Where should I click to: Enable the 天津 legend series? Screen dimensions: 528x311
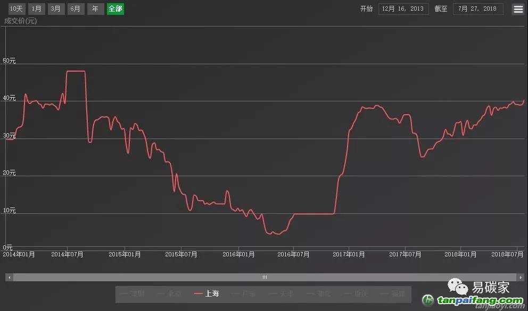pos(281,293)
